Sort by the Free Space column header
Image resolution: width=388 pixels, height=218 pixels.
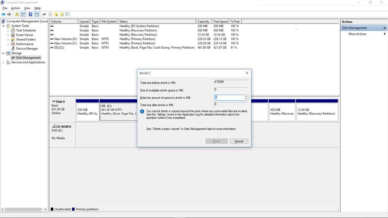221,22
